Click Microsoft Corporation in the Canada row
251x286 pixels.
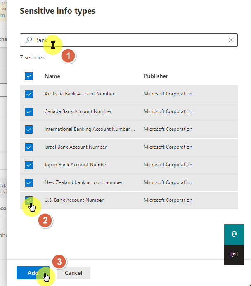click(168, 111)
